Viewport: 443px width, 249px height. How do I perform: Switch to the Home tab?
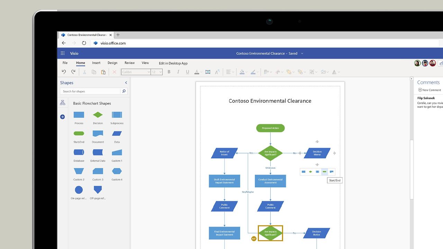point(81,63)
